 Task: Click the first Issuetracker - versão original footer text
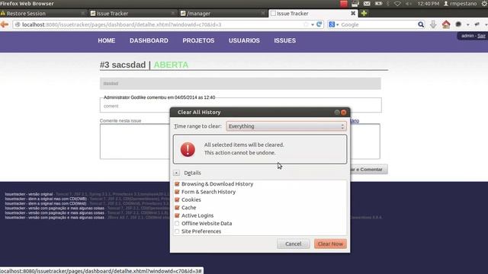tap(29, 194)
